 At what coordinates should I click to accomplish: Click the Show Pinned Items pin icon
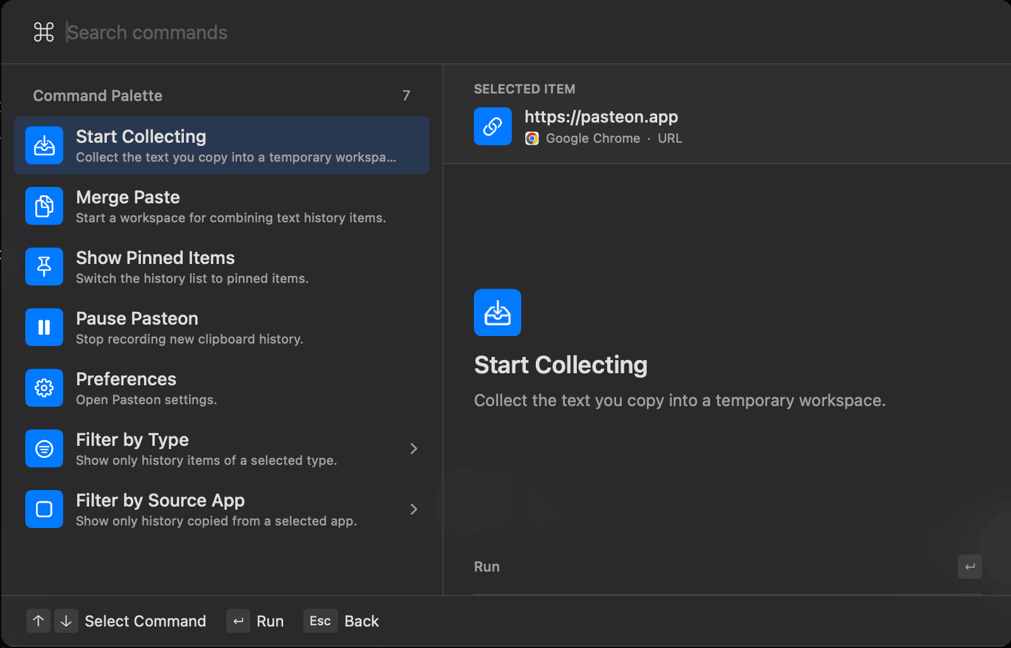click(44, 267)
